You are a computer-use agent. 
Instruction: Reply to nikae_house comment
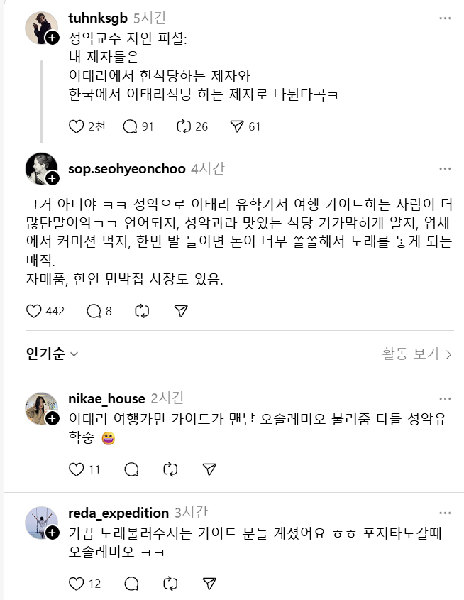point(131,469)
